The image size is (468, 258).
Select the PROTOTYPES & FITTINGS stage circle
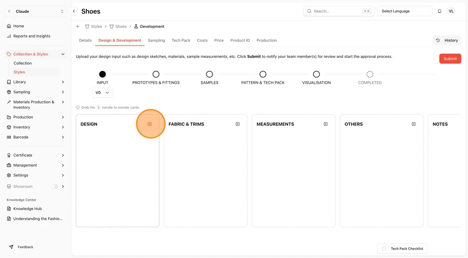pyautogui.click(x=156, y=74)
